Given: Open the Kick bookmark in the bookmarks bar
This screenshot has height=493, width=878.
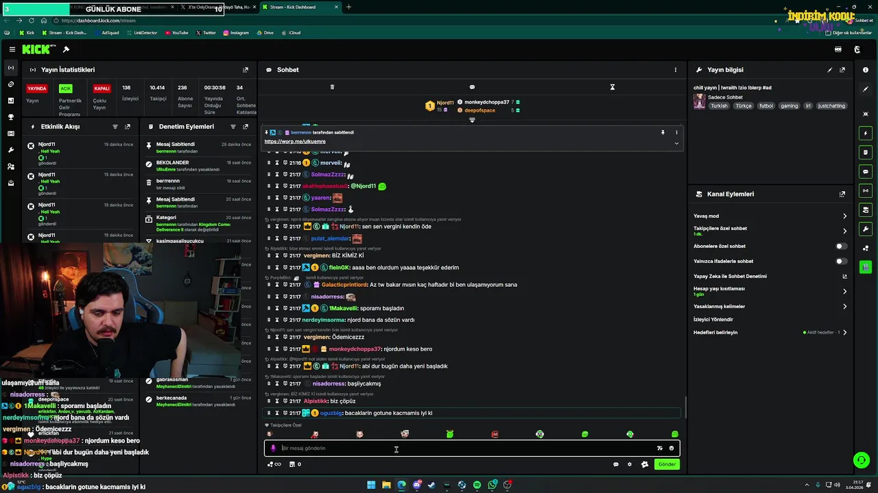Looking at the screenshot, I should [x=27, y=32].
